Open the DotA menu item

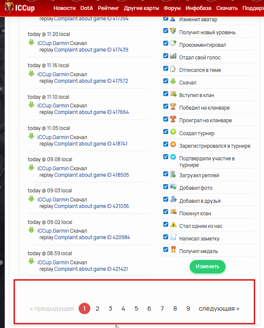tap(86, 8)
